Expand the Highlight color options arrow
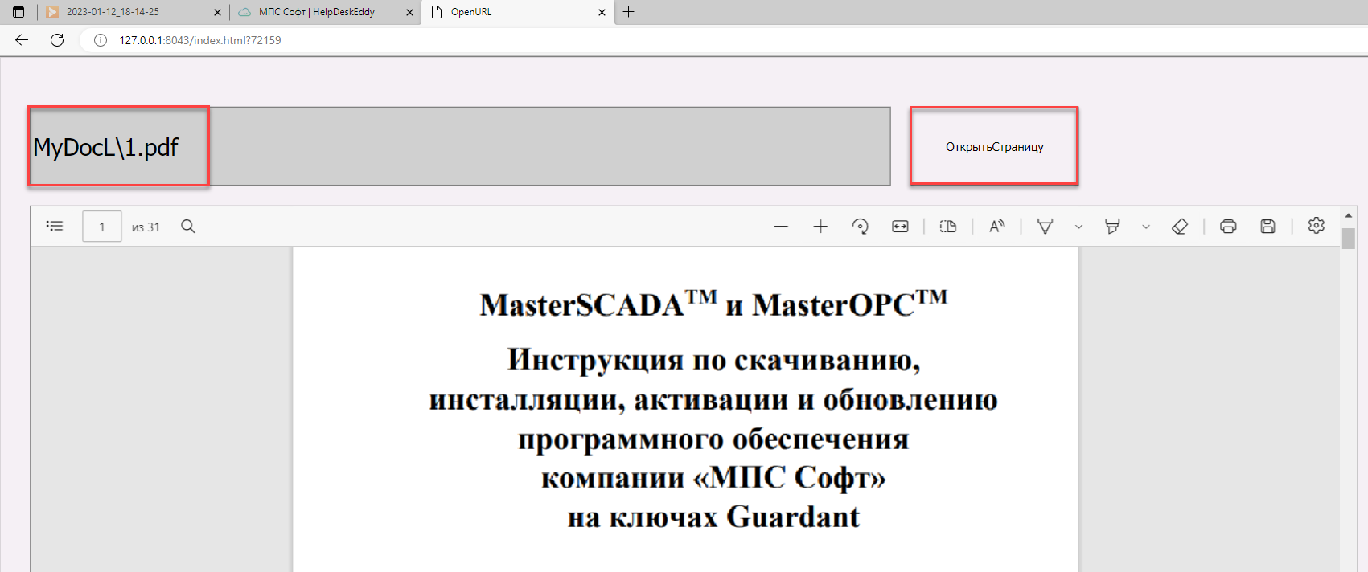Screen dimensions: 1368x572 click(1146, 227)
